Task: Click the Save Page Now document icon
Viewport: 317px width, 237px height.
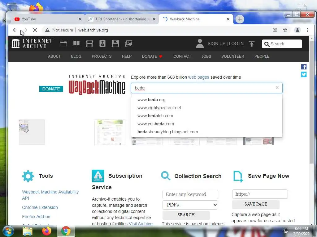Action: point(238,177)
